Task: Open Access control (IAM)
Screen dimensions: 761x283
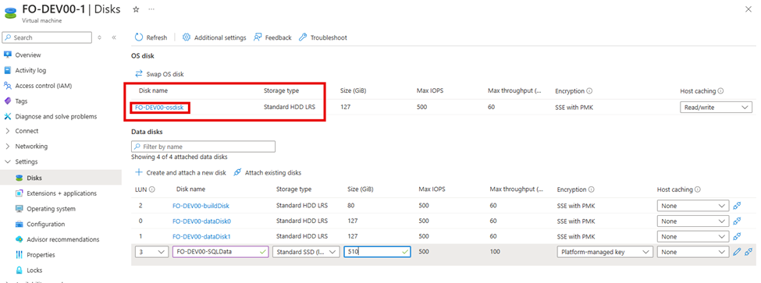Action: (x=44, y=86)
